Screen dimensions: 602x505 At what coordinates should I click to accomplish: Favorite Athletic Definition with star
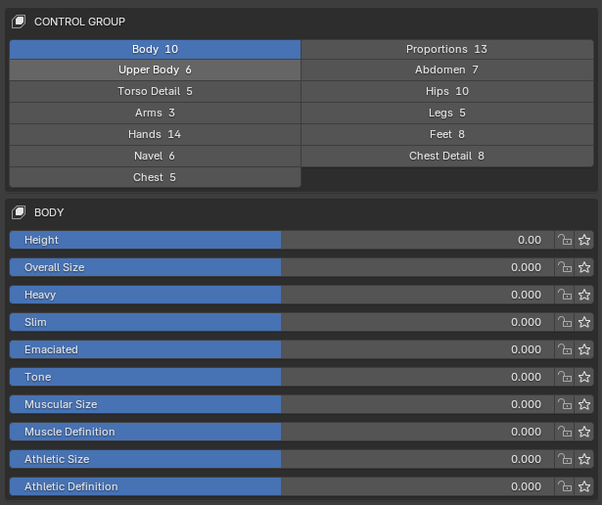pos(584,486)
